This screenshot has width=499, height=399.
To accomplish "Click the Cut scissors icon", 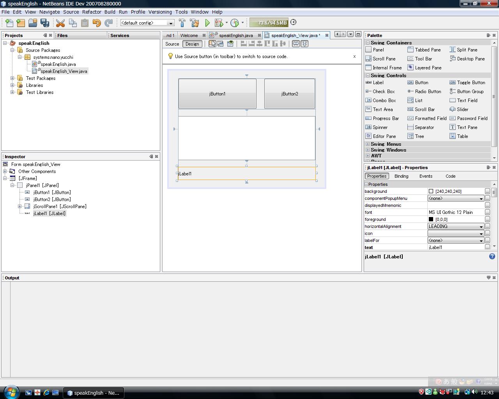I will 60,23.
